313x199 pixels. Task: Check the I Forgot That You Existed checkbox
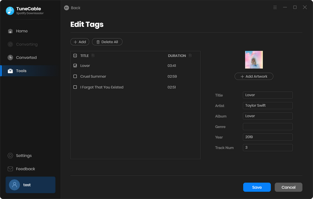click(x=75, y=87)
